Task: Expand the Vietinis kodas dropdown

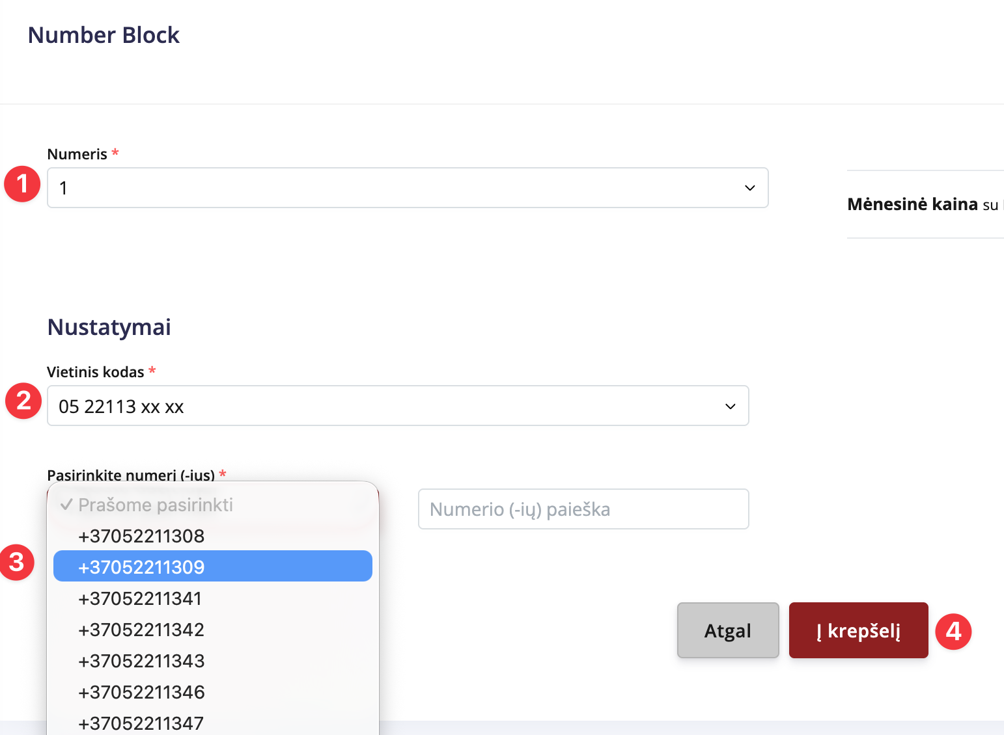Action: [398, 406]
